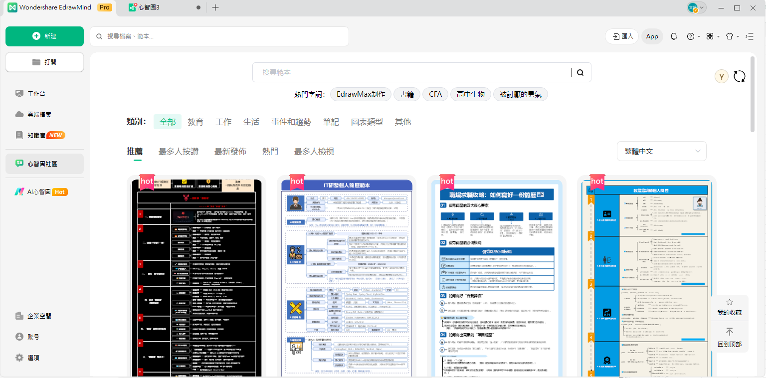Open the 繁體中文 language dropdown
Image resolution: width=766 pixels, height=378 pixels.
[x=661, y=151]
